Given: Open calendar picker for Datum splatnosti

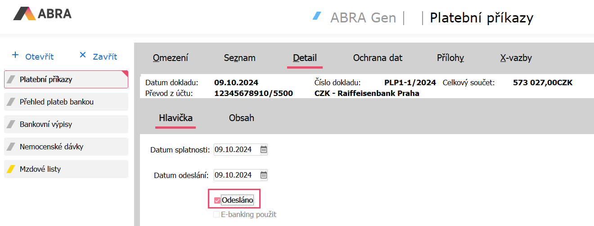Looking at the screenshot, I should (264, 149).
